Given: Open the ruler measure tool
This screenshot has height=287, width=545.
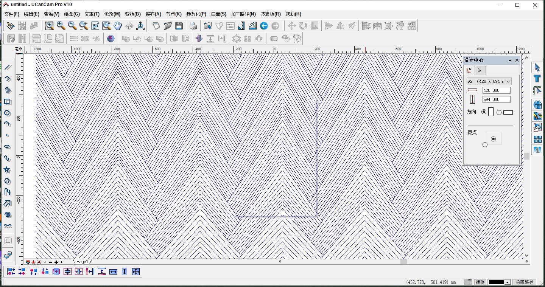Looking at the screenshot, I should pyautogui.click(x=241, y=26).
